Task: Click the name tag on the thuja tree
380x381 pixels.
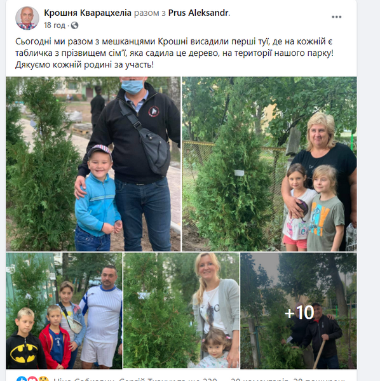Action: [239, 173]
